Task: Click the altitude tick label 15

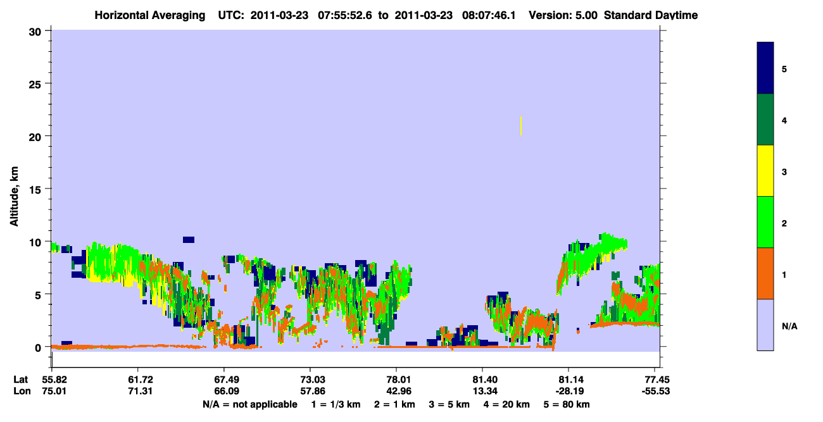Action: (x=36, y=189)
